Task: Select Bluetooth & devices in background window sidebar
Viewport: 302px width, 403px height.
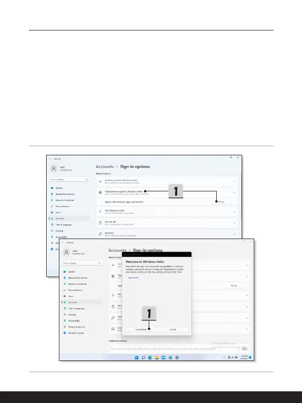Action: tap(65, 194)
